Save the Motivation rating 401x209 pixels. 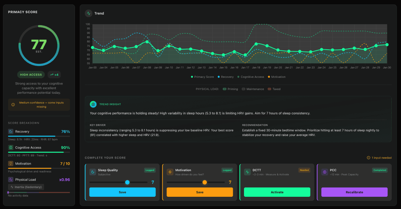(x=200, y=192)
